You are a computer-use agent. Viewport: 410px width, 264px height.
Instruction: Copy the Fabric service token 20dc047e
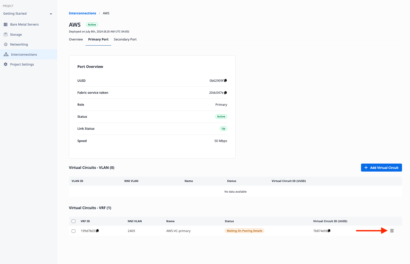tap(225, 93)
